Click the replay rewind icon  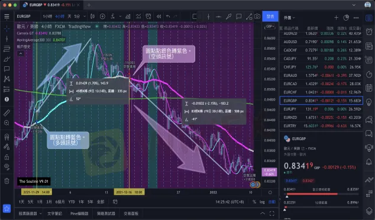coord(159,16)
